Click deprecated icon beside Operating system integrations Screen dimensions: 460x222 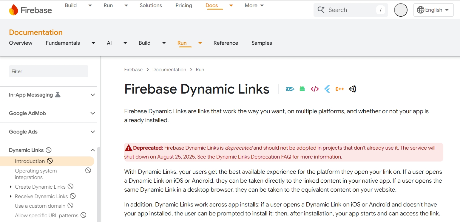88,170
